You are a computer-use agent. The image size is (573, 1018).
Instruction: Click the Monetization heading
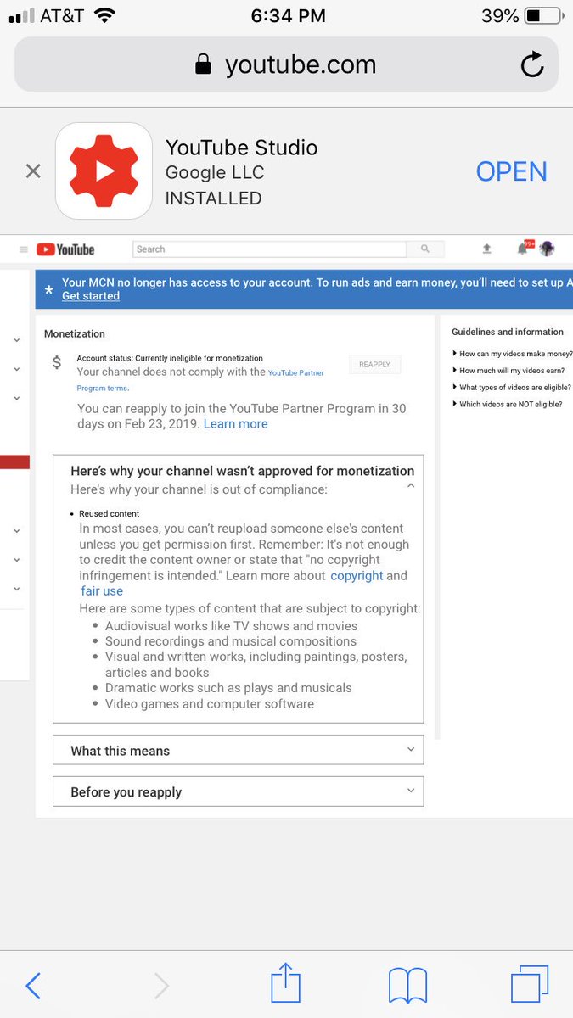click(x=75, y=334)
